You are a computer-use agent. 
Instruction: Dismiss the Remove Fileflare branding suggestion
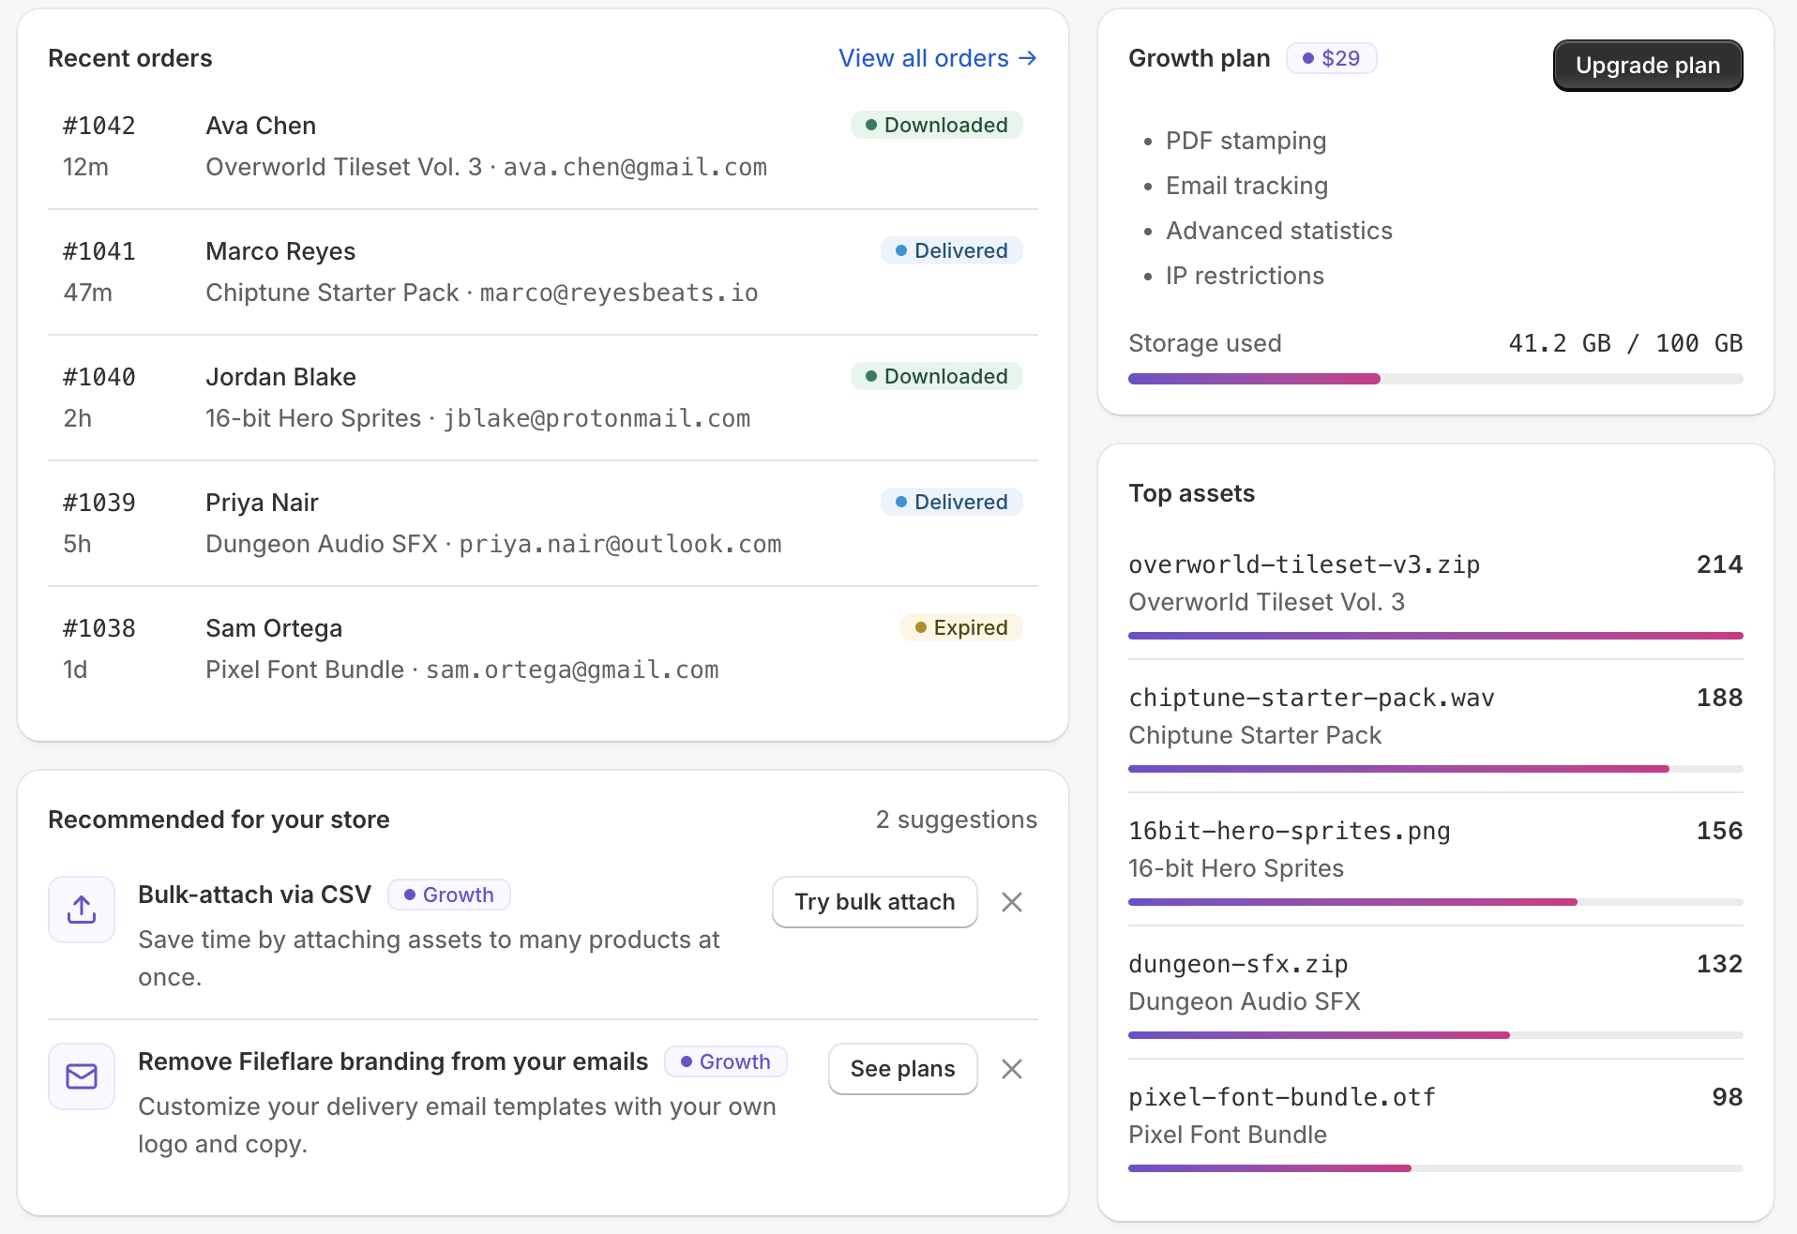1012,1069
